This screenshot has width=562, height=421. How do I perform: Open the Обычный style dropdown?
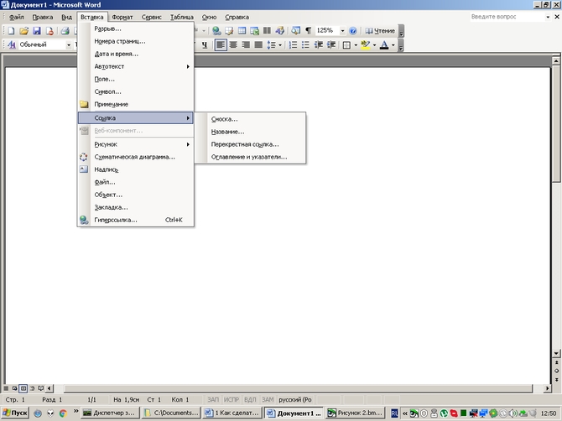[70, 44]
